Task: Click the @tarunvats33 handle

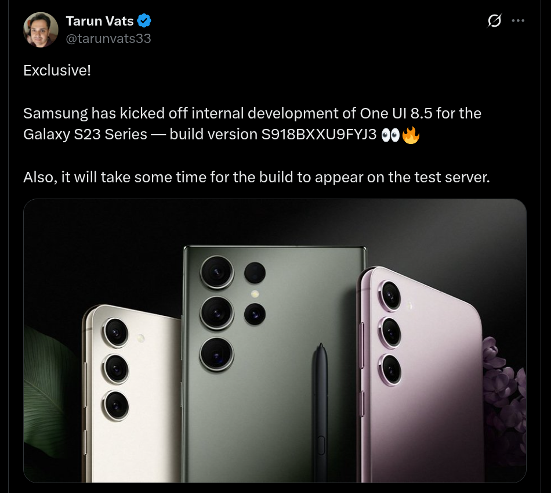Action: (108, 38)
